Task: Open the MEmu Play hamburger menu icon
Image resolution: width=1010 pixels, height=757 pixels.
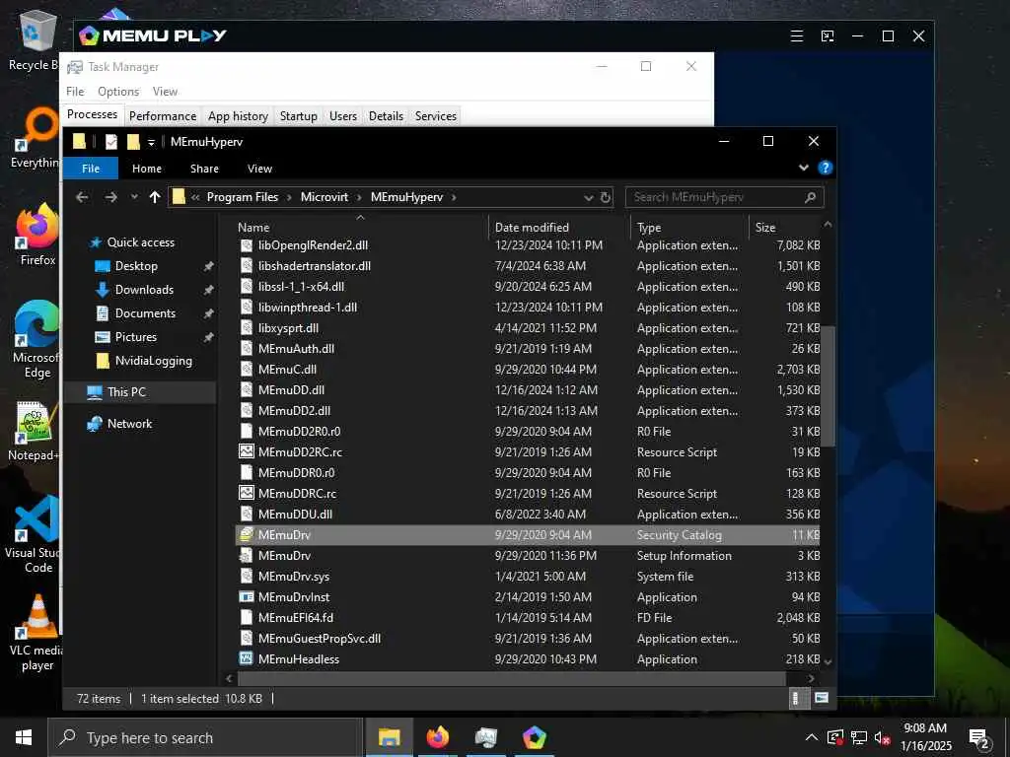Action: point(797,36)
